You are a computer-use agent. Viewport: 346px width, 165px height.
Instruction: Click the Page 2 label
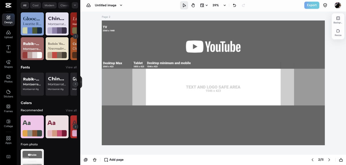click(x=106, y=17)
